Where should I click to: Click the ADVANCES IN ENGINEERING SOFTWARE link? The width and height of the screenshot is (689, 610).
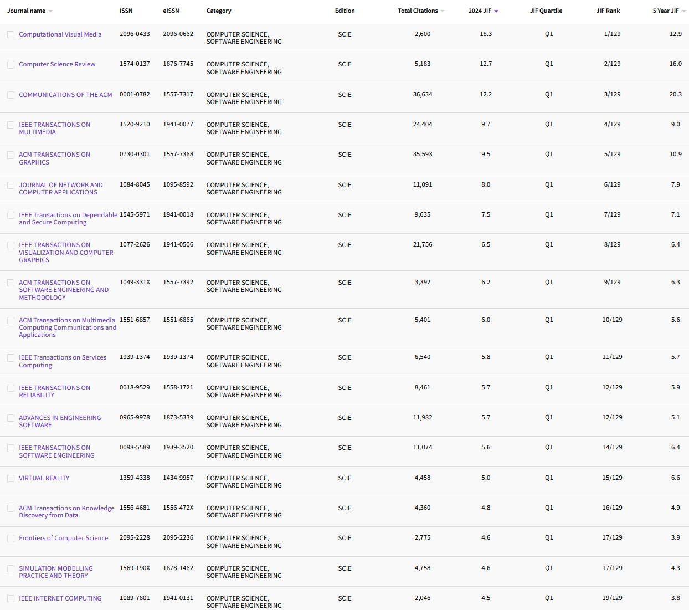(x=60, y=421)
